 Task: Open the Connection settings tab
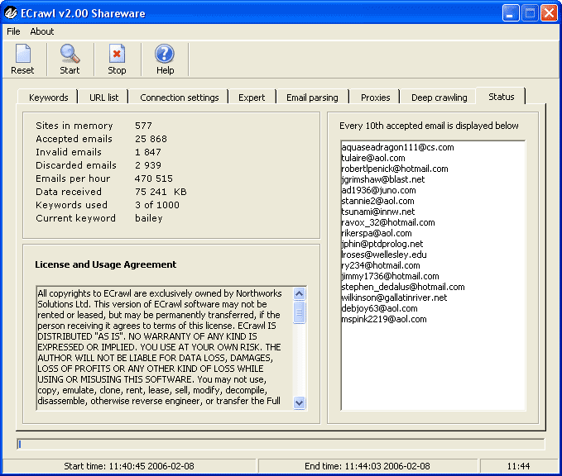point(180,98)
